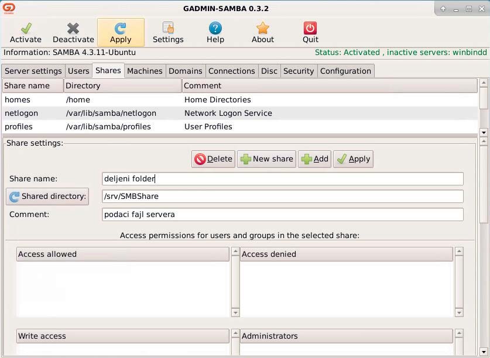Select the profiles share row
The width and height of the screenshot is (490, 358).
tap(240, 126)
